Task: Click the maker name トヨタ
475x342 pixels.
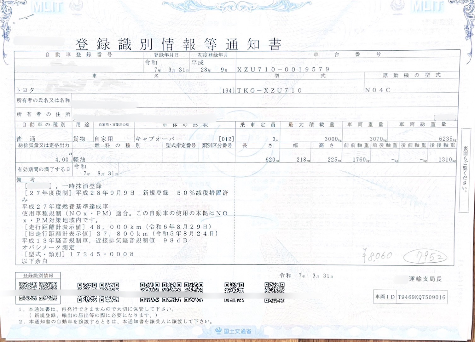Action: point(26,90)
